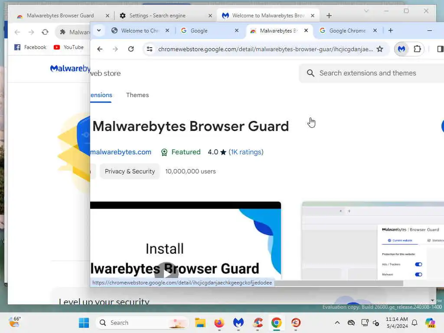Go back in the Chrome window
Screen dimensions: 444x333
[100, 49]
